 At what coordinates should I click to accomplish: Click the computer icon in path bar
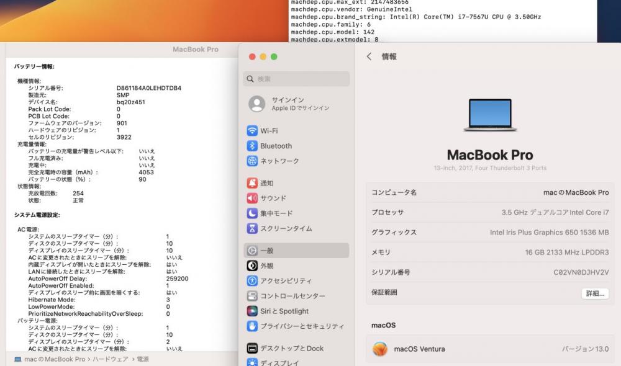pos(18,359)
